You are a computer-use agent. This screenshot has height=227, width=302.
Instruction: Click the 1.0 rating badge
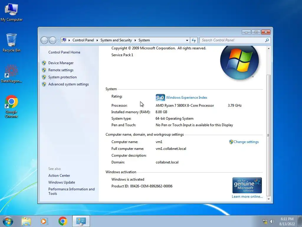coord(160,98)
